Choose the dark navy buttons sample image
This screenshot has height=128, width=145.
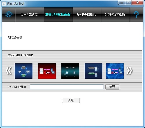pyautogui.click(x=93, y=71)
